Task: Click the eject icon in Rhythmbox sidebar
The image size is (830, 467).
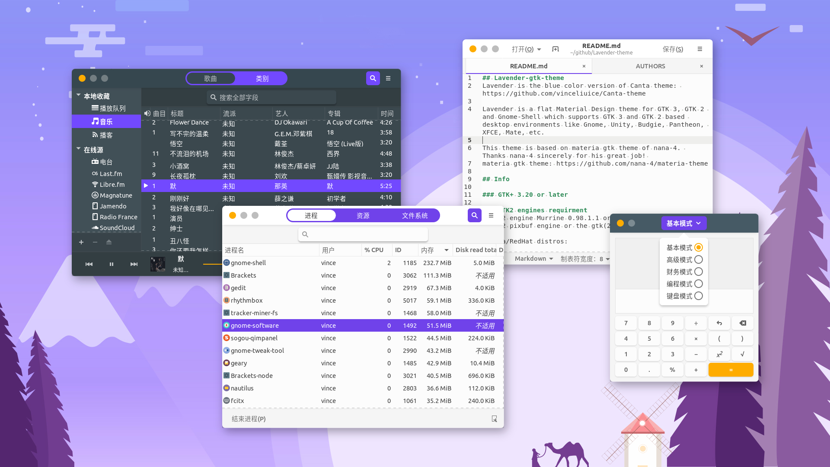Action: point(109,242)
